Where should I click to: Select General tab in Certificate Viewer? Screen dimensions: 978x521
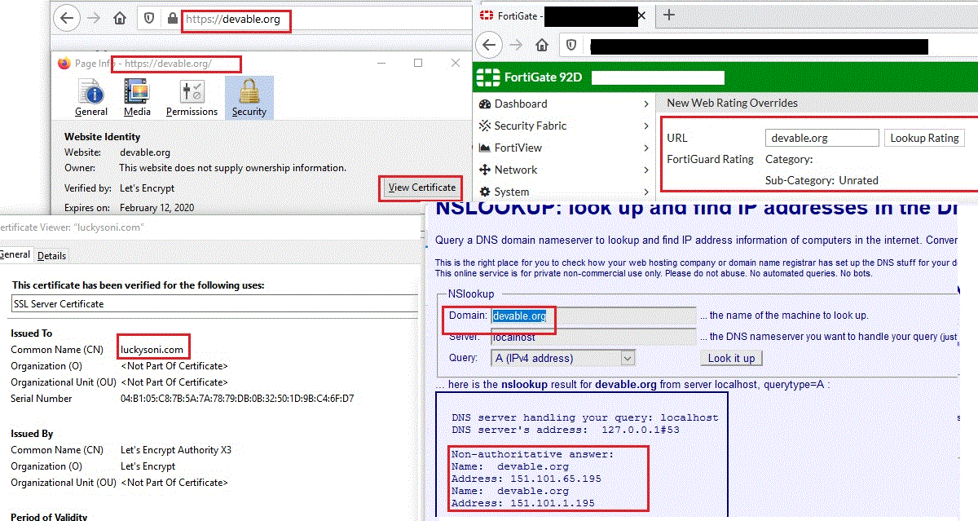point(15,254)
